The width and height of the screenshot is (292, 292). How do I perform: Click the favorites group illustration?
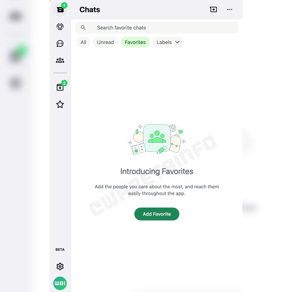click(157, 139)
